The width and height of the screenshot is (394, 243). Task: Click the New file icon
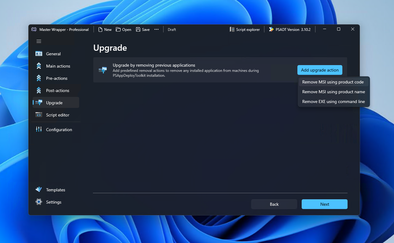pos(100,29)
